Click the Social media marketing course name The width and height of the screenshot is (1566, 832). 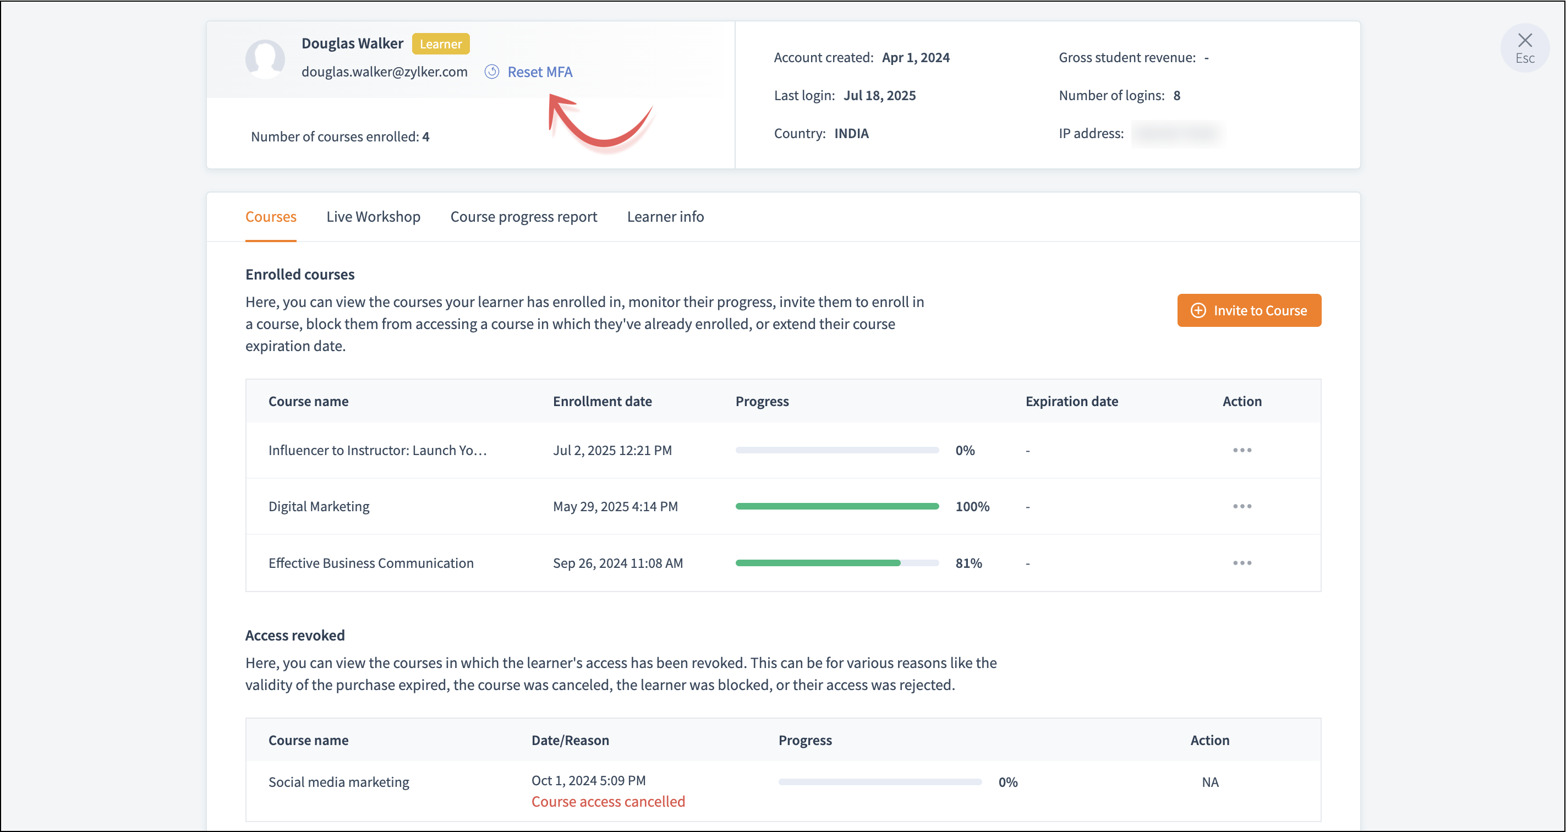[x=338, y=781]
